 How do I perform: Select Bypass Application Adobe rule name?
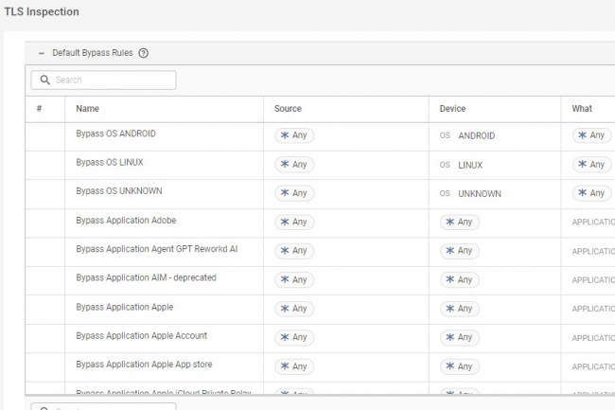pyautogui.click(x=126, y=221)
